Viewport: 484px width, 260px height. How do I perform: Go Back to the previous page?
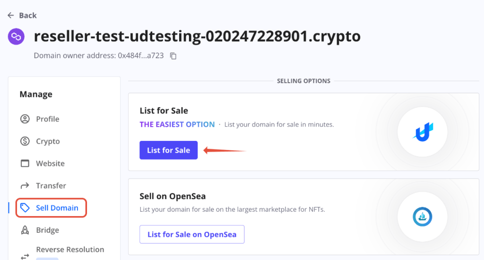[28, 16]
